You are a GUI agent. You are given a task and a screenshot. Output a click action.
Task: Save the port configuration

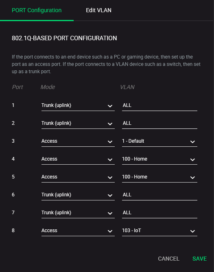point(199,259)
